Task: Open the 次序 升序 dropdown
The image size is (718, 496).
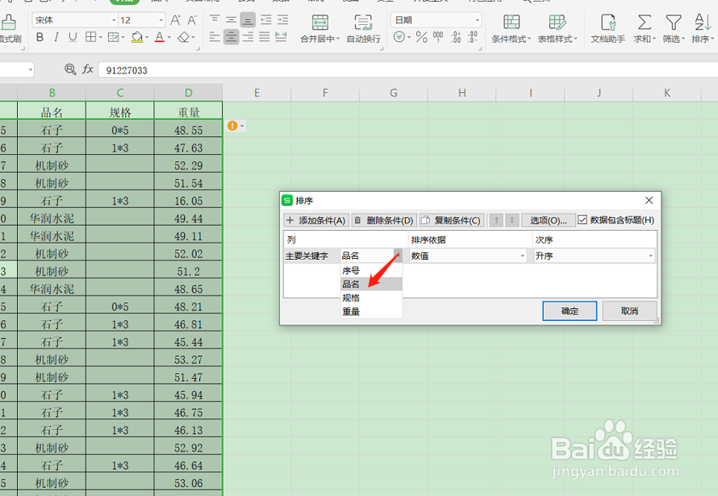Action: coord(595,256)
